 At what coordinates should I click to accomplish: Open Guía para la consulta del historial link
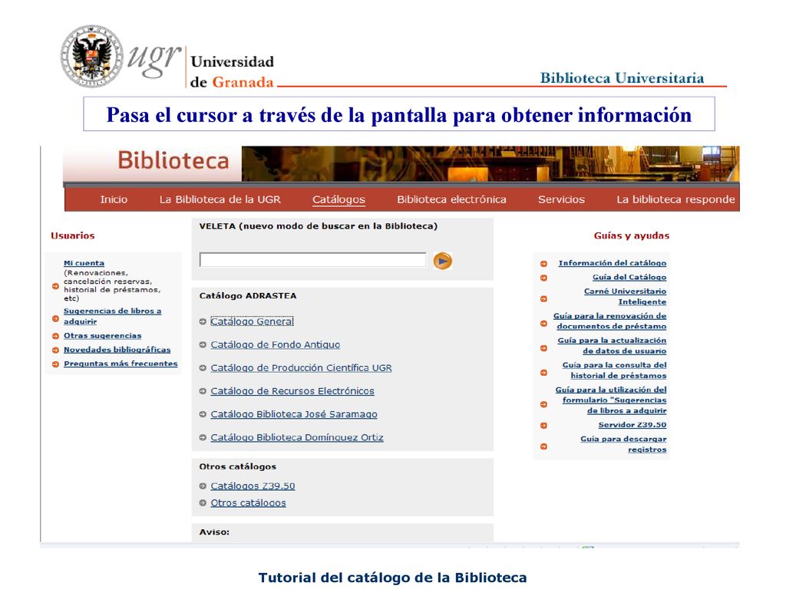[x=615, y=370]
